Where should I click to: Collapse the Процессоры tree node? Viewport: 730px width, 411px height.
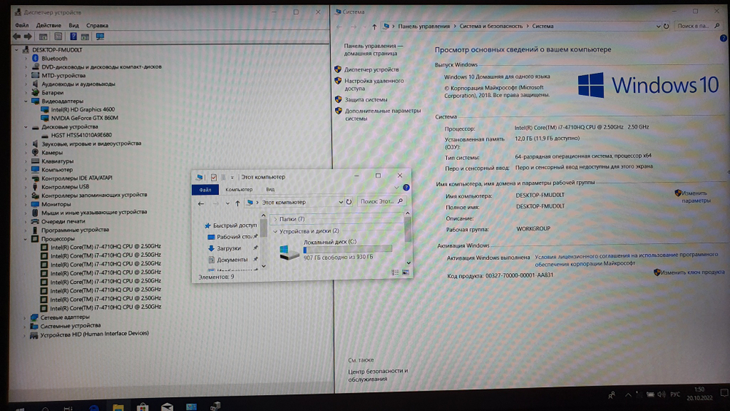[x=25, y=239]
